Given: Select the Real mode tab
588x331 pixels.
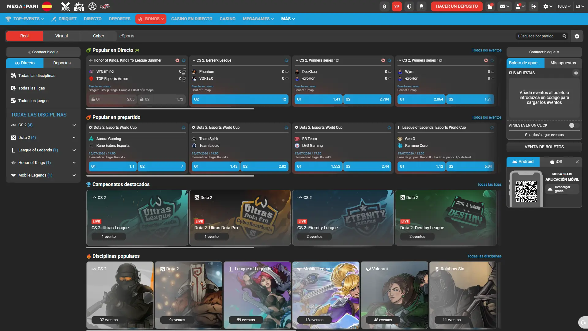Looking at the screenshot, I should [x=24, y=36].
